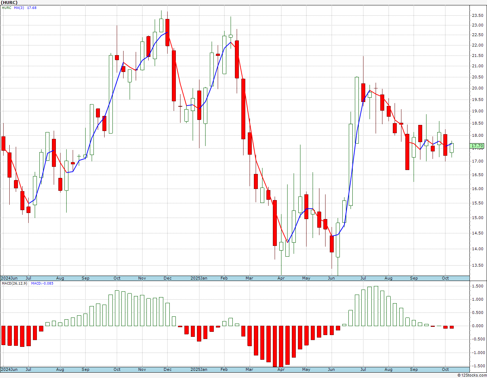
Task: Click Feb on the MACD time axis
Action: click(224, 369)
